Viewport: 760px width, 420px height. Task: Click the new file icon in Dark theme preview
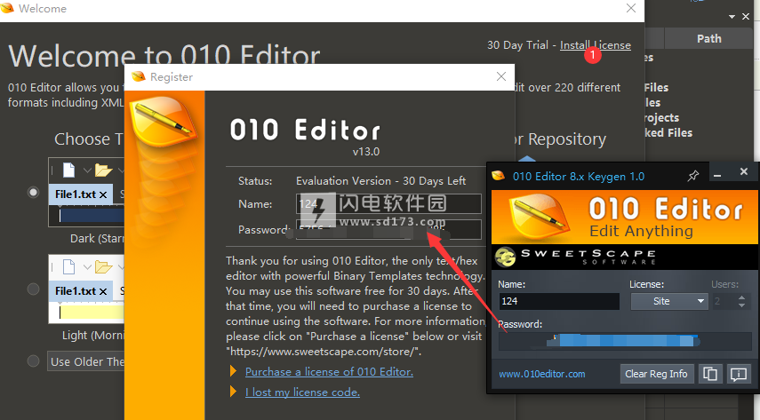click(68, 170)
